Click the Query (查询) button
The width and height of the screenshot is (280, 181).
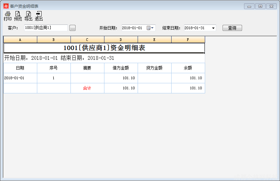tap(232, 28)
